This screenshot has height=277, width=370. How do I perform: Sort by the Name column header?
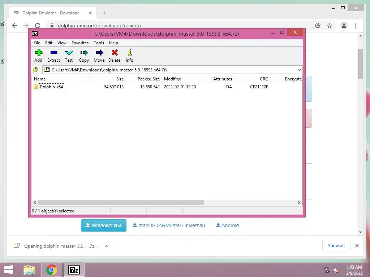61,79
